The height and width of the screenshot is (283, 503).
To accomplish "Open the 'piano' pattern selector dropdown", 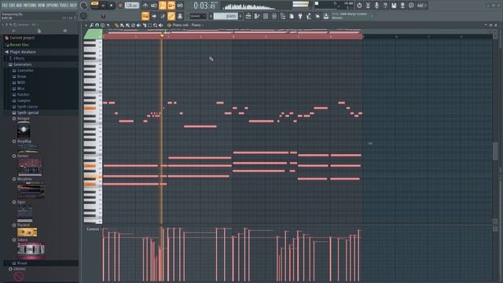I will click(x=226, y=16).
